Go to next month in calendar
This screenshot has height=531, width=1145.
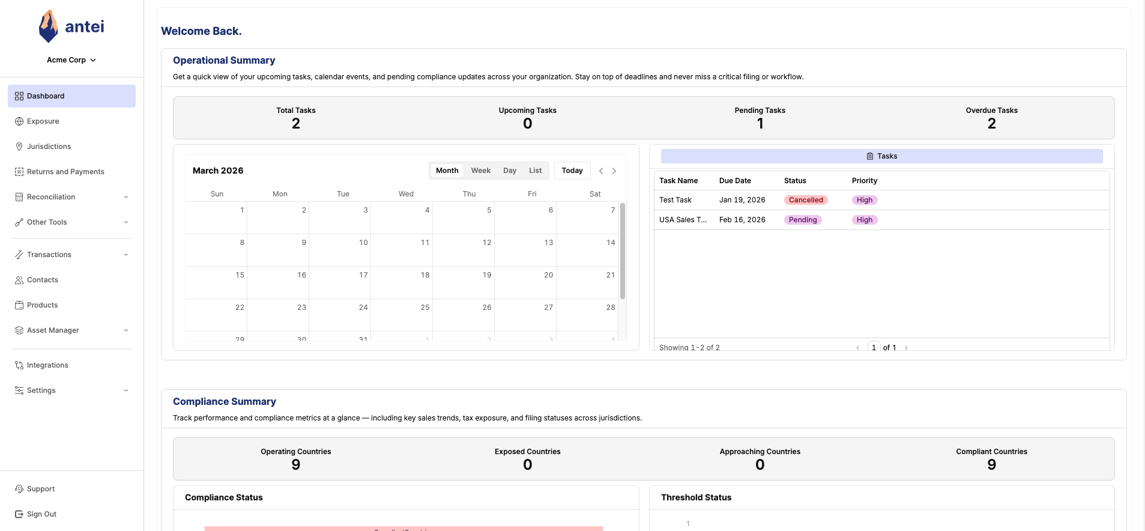point(614,171)
